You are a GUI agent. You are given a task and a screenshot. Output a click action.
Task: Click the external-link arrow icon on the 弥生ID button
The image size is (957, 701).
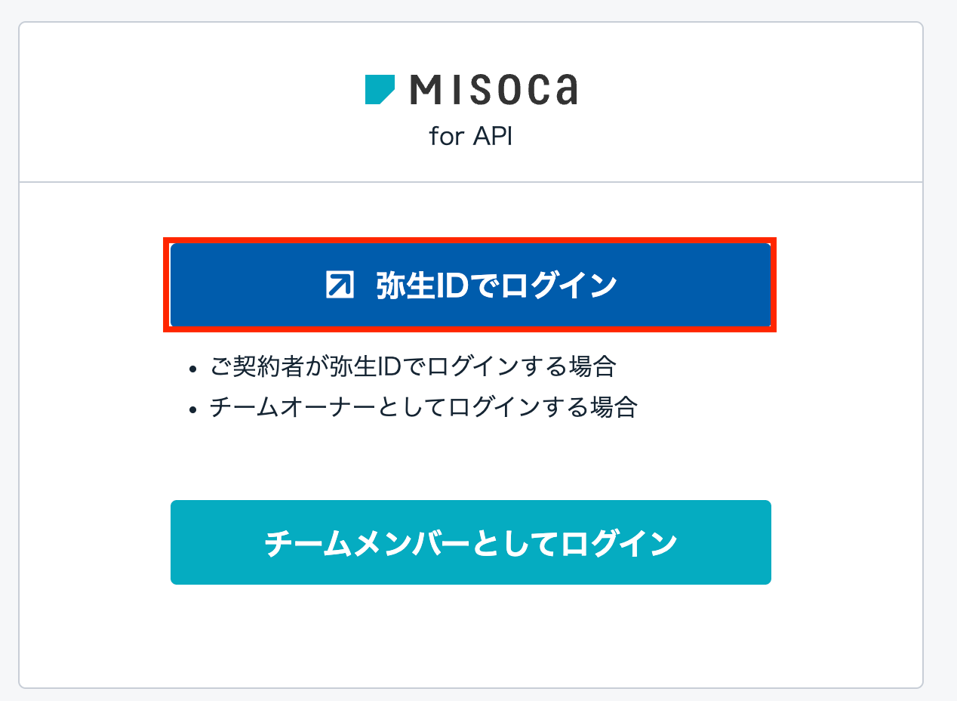coord(340,286)
